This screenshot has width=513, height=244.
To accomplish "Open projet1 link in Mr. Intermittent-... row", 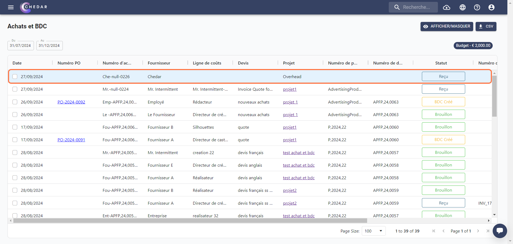I will pyautogui.click(x=290, y=89).
